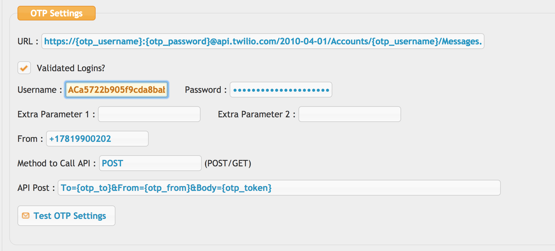
Task: Focus the Extra Parameter 1 field
Action: [149, 114]
